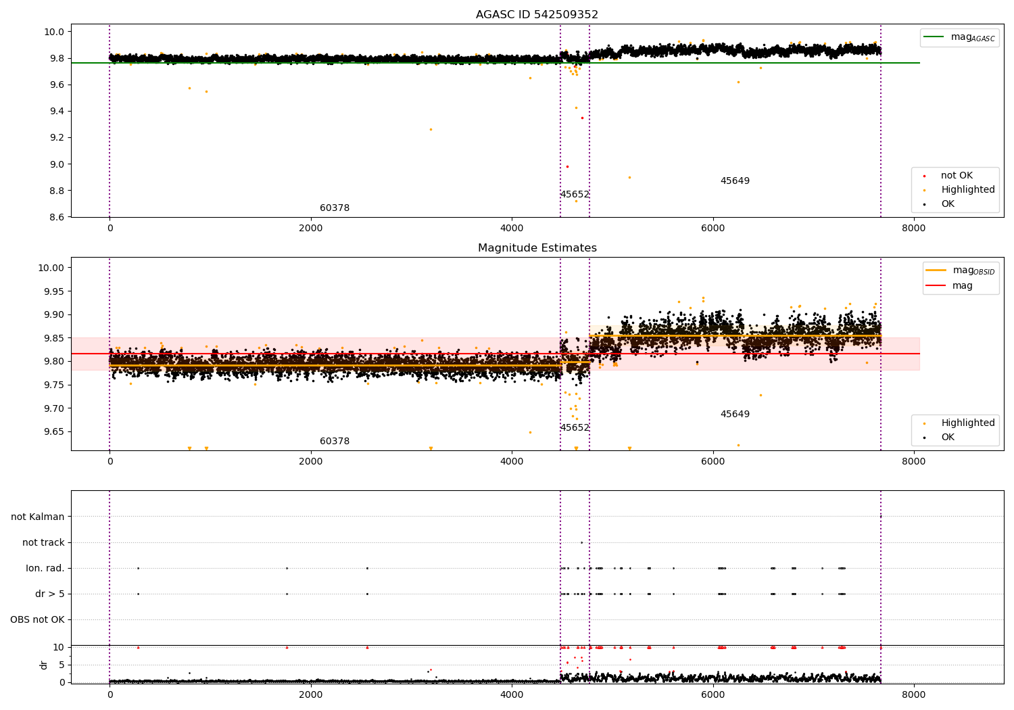Click y-tick '10.0' on the top plot
The height and width of the screenshot is (710, 1014).
pyautogui.click(x=54, y=32)
